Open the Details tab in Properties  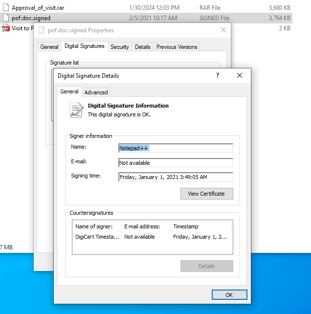pos(142,47)
